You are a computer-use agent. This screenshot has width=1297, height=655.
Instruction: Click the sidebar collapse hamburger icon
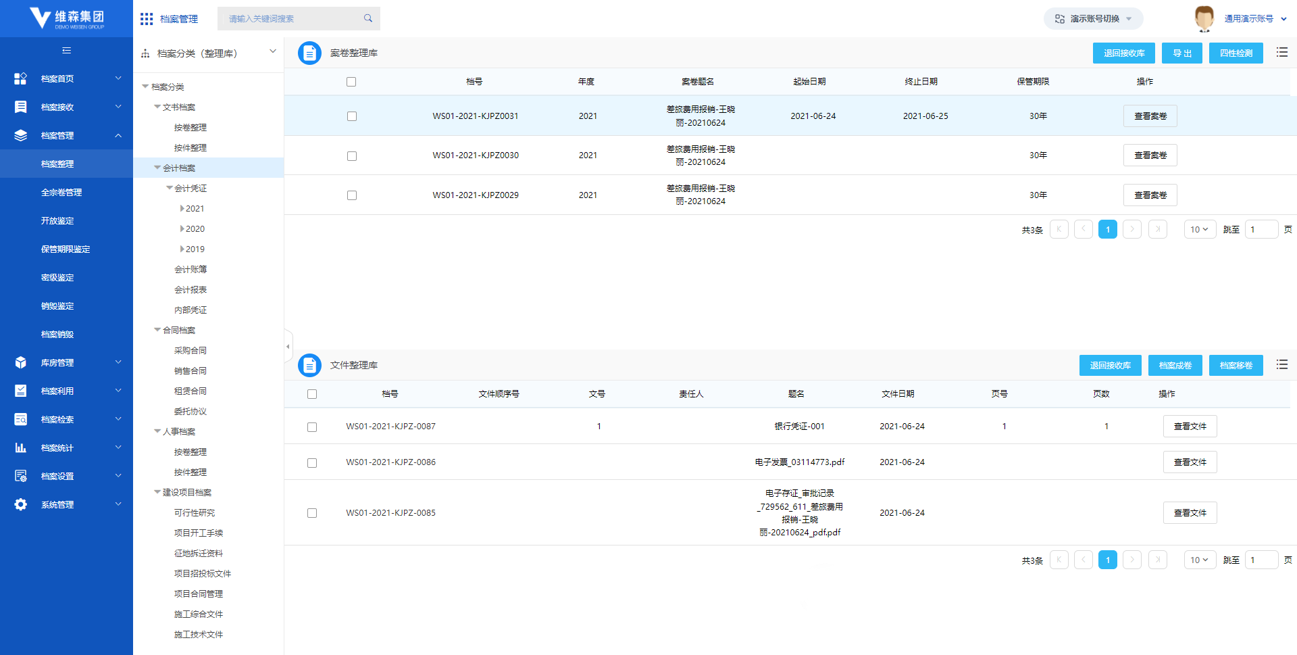tap(66, 51)
